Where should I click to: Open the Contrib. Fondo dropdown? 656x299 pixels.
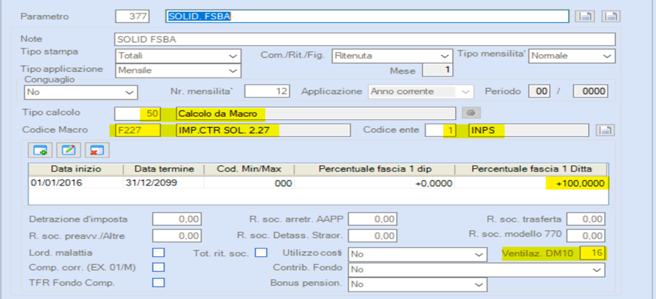click(477, 270)
